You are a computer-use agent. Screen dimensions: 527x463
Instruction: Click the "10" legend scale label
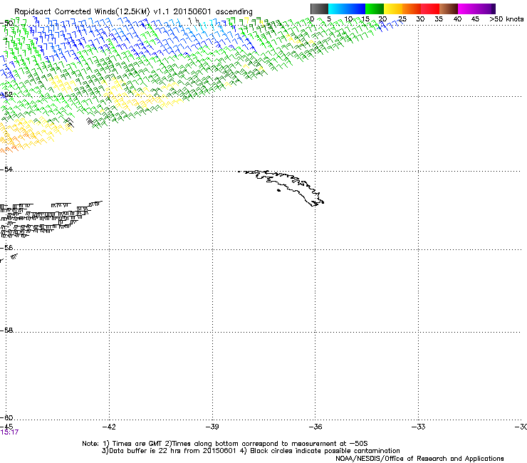point(348,19)
